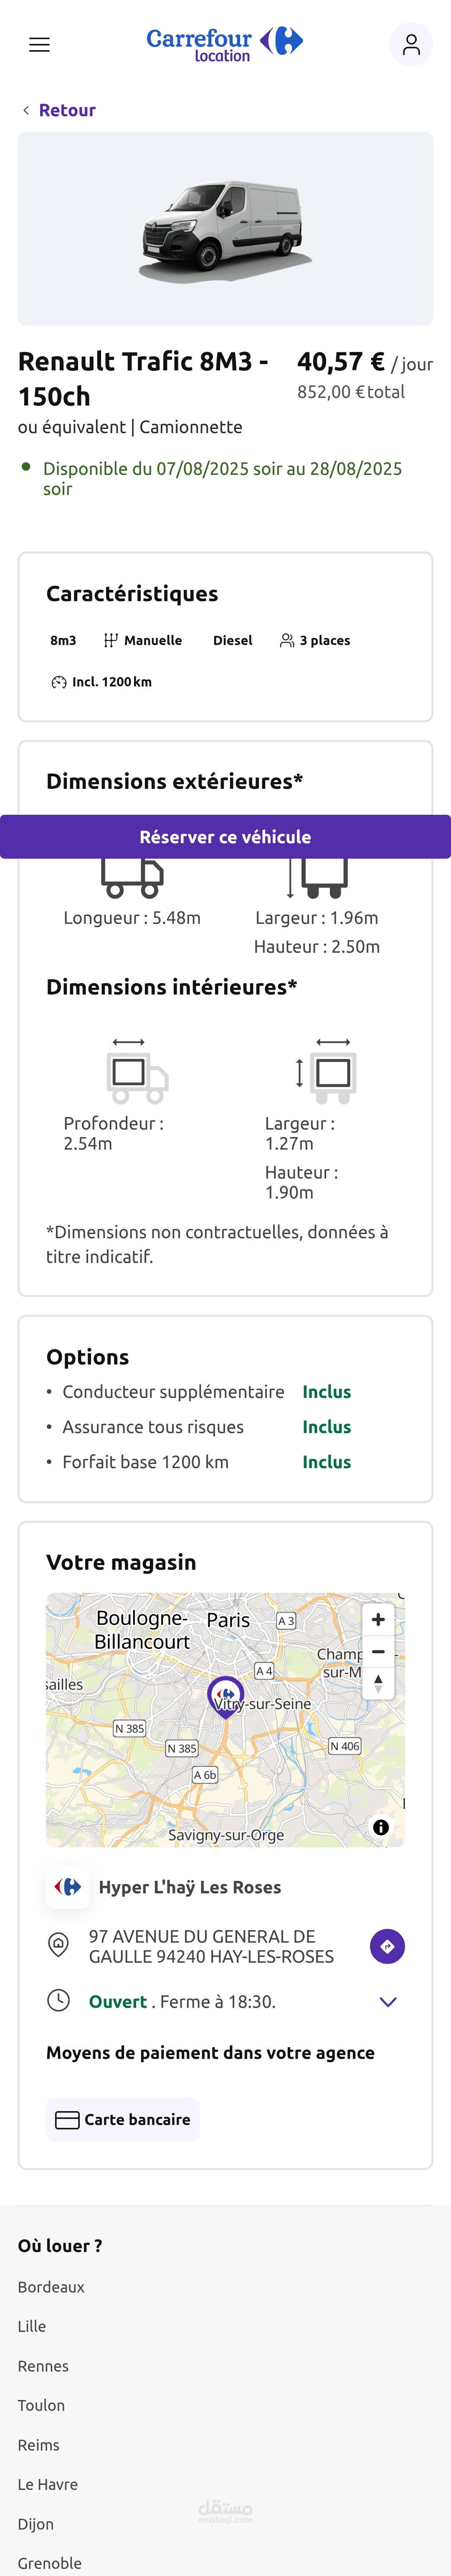Expand the store opening hours

click(x=388, y=2001)
